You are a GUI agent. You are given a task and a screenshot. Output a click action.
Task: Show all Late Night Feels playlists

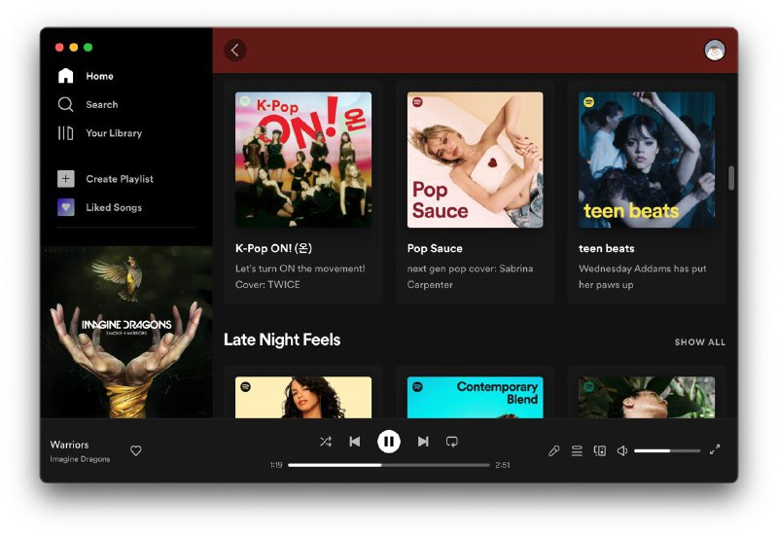tap(699, 342)
